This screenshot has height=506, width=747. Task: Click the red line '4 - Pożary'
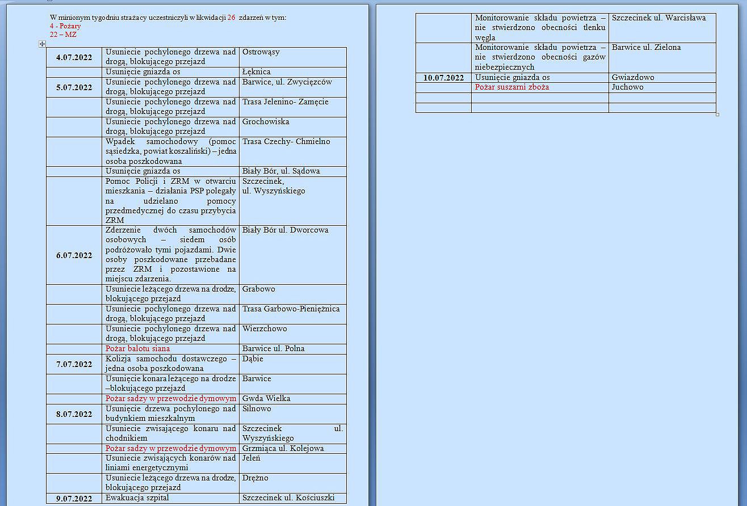65,26
